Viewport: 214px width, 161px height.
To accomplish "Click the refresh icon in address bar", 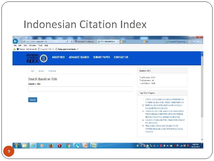I will (72, 41).
